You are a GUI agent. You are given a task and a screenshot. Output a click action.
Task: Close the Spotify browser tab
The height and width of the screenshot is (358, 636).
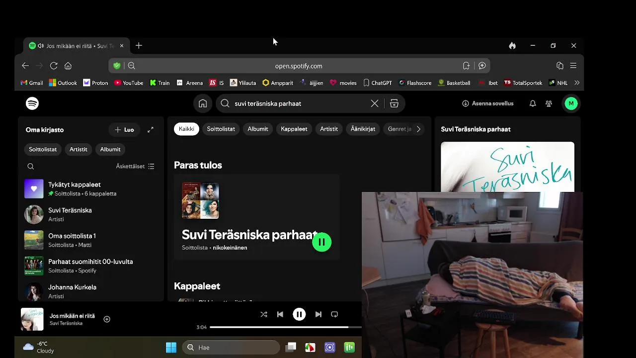[x=122, y=46]
